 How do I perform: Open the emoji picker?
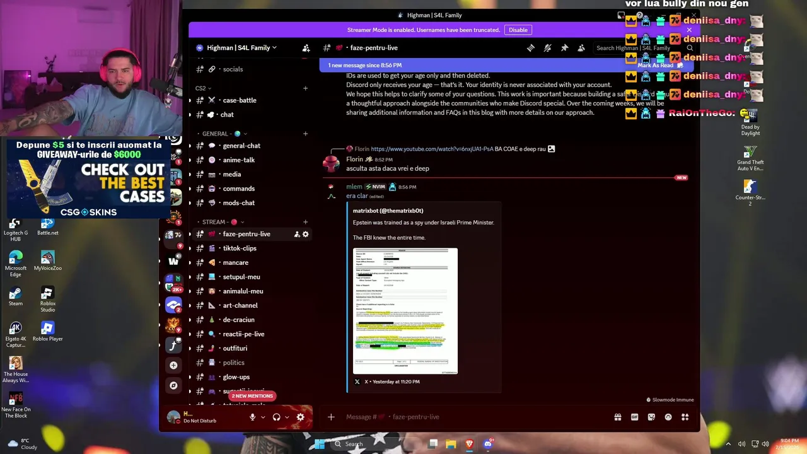coord(668,417)
